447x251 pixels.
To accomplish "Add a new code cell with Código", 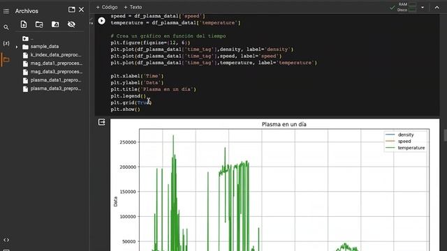I will pos(107,7).
